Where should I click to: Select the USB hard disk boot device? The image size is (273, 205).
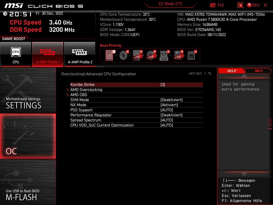[x=137, y=55]
